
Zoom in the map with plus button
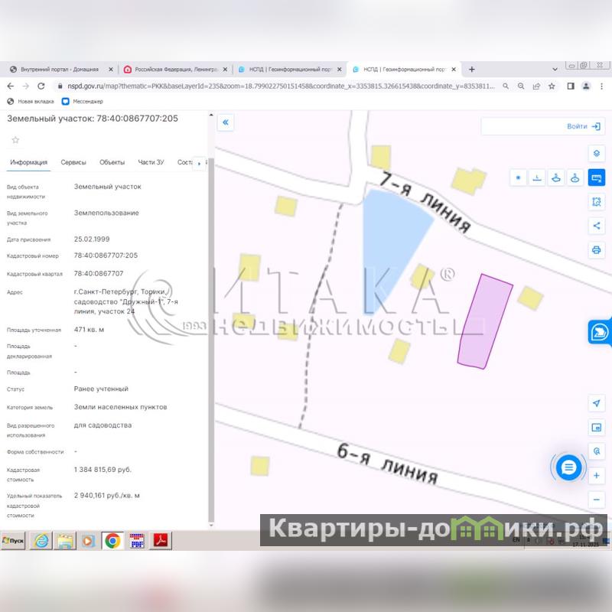(596, 475)
